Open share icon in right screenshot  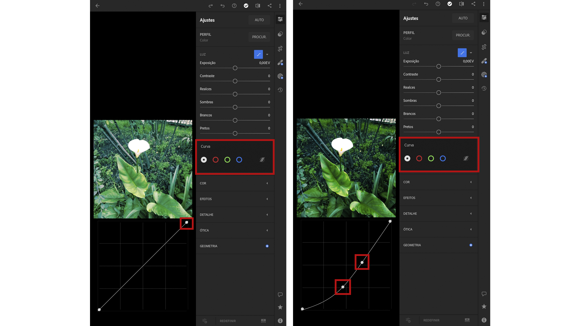coord(473,4)
